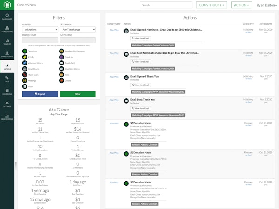Click the green donation icon for Oct 27 donation
This screenshot has height=209, width=279.
click(126, 124)
